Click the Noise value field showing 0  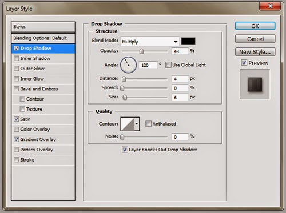coord(180,137)
